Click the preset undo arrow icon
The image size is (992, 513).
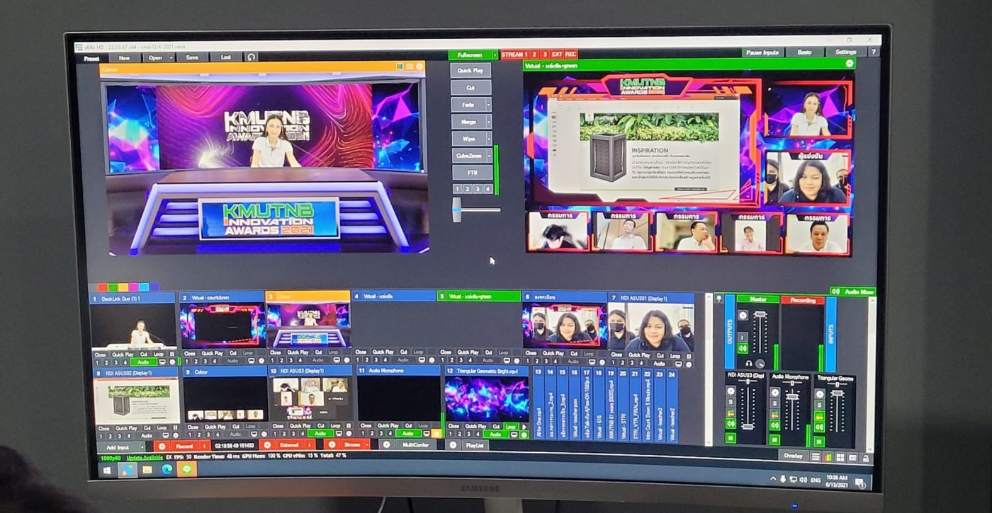(251, 57)
